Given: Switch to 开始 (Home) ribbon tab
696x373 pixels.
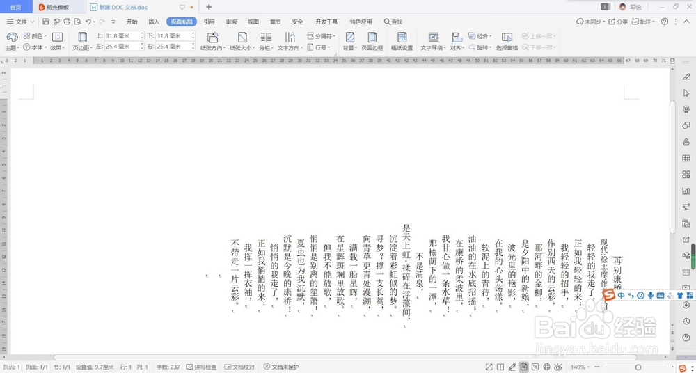Looking at the screenshot, I should [x=132, y=22].
